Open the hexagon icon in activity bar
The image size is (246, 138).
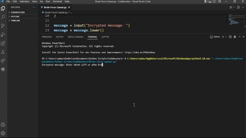click(x=3, y=69)
